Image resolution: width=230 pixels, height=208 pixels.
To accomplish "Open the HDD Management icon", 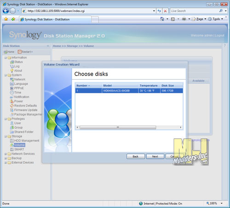I will [12, 141].
